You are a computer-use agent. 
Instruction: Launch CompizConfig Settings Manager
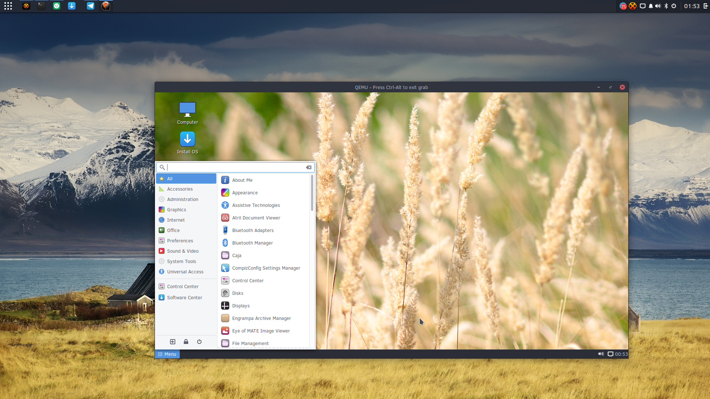click(264, 268)
